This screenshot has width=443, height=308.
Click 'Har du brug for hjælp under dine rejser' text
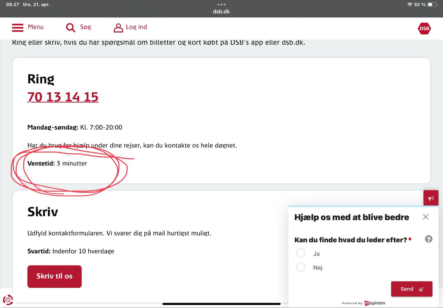click(x=132, y=146)
